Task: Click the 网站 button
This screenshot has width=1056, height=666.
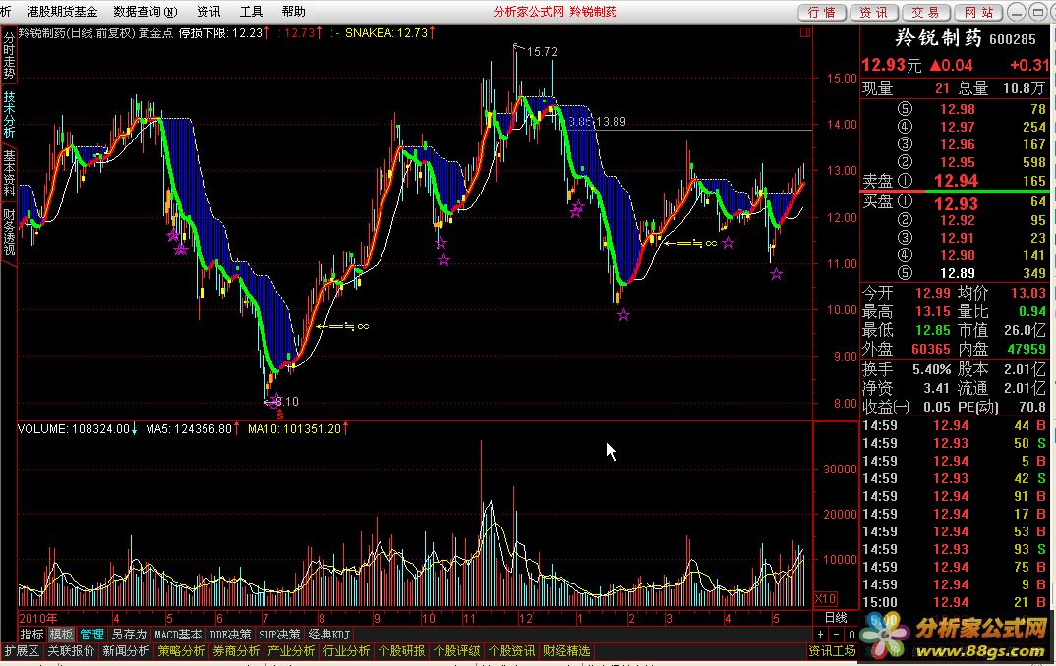Action: pyautogui.click(x=978, y=12)
